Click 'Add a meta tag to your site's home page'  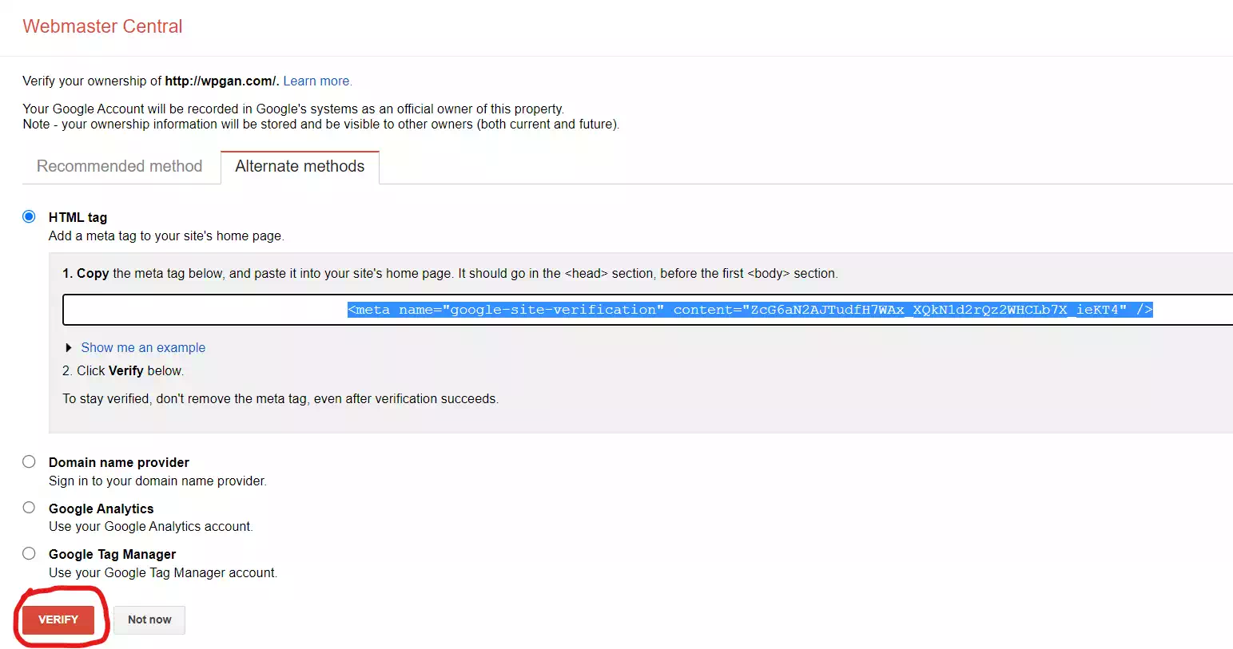166,235
